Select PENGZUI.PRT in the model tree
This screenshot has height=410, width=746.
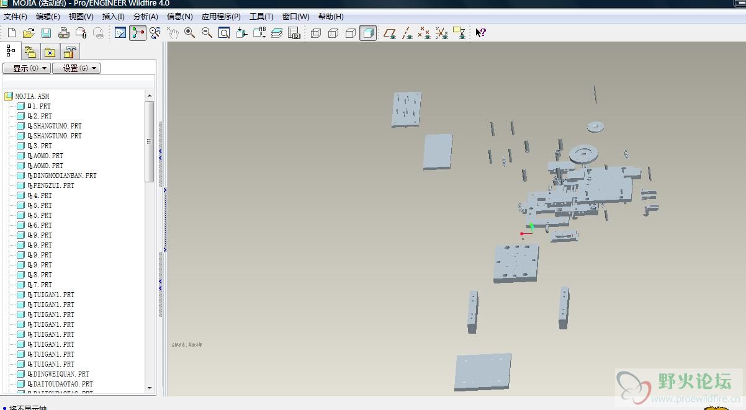pyautogui.click(x=54, y=185)
